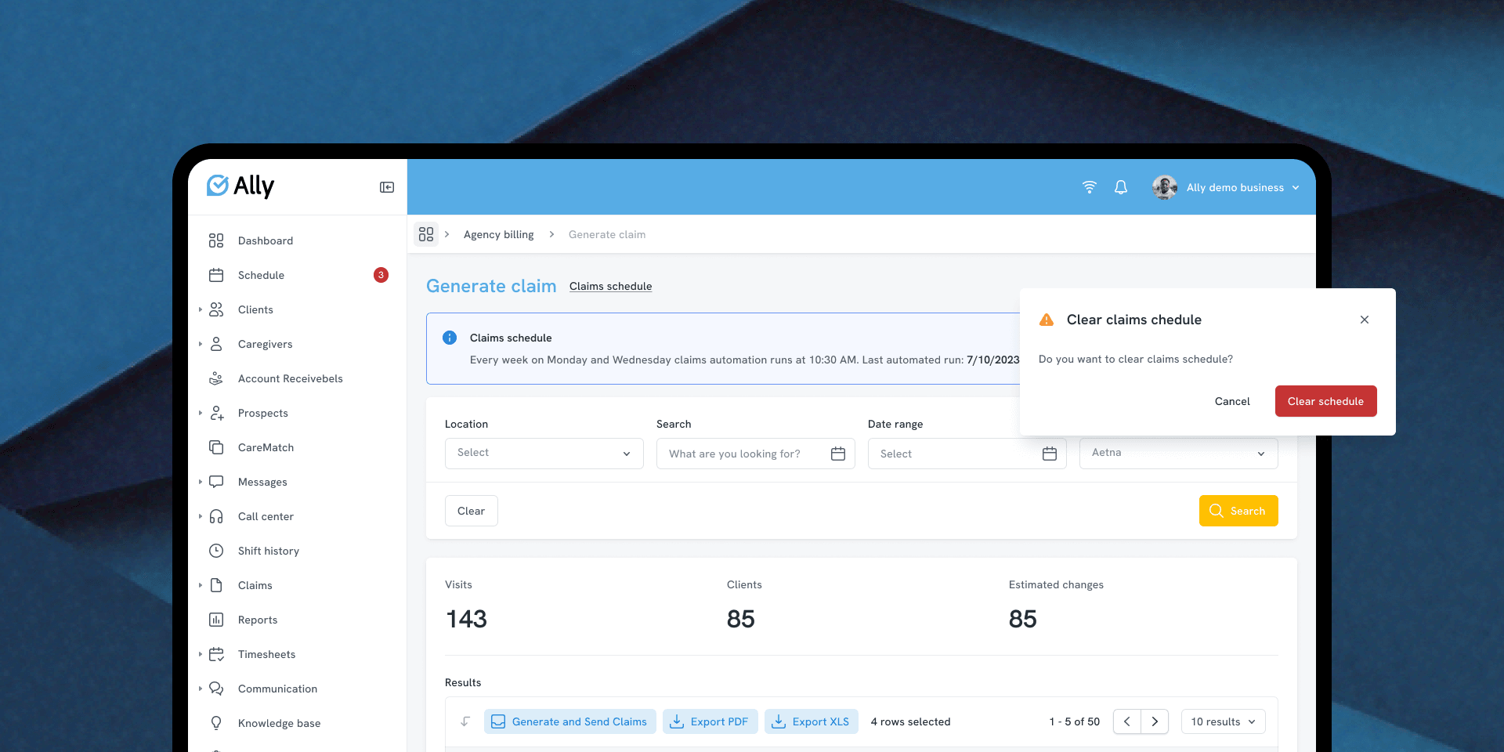Click Generate and Send Claims
The width and height of the screenshot is (1504, 752).
point(570,721)
